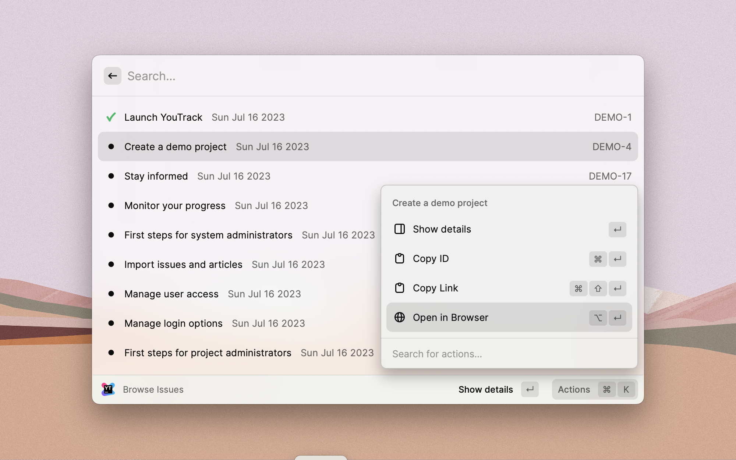Click the date beside Launch YouTrack

point(248,117)
